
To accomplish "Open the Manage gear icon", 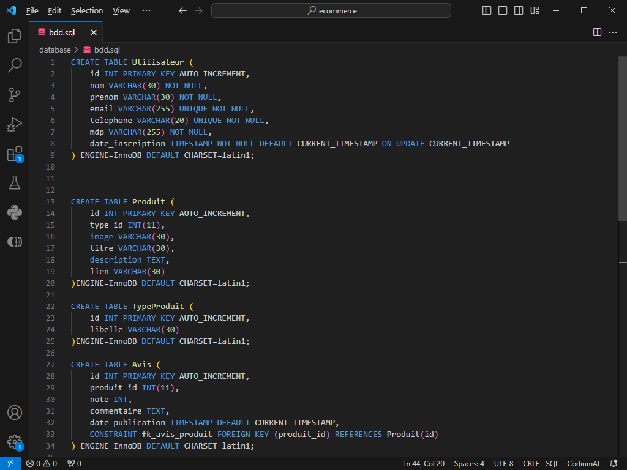I will point(15,442).
